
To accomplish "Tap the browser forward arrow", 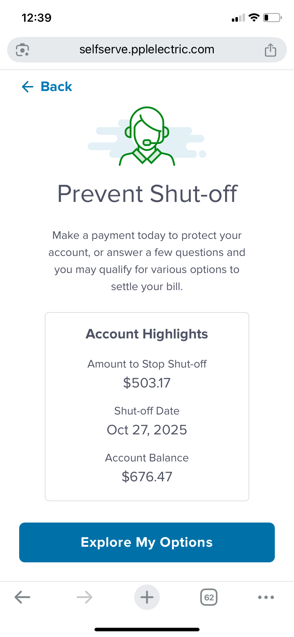I will click(85, 597).
